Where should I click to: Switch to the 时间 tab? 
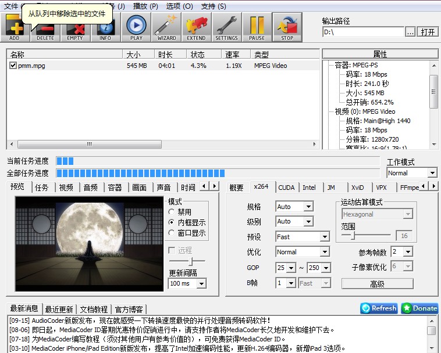pos(188,188)
